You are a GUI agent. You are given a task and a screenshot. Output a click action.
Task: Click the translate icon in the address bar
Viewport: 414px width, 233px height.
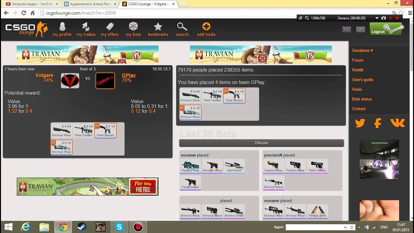point(394,13)
